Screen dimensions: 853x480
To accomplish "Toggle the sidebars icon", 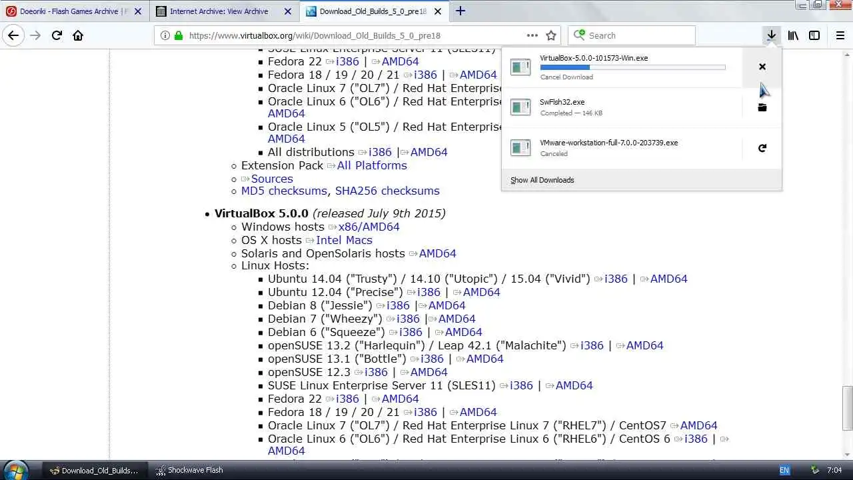I will [x=814, y=35].
